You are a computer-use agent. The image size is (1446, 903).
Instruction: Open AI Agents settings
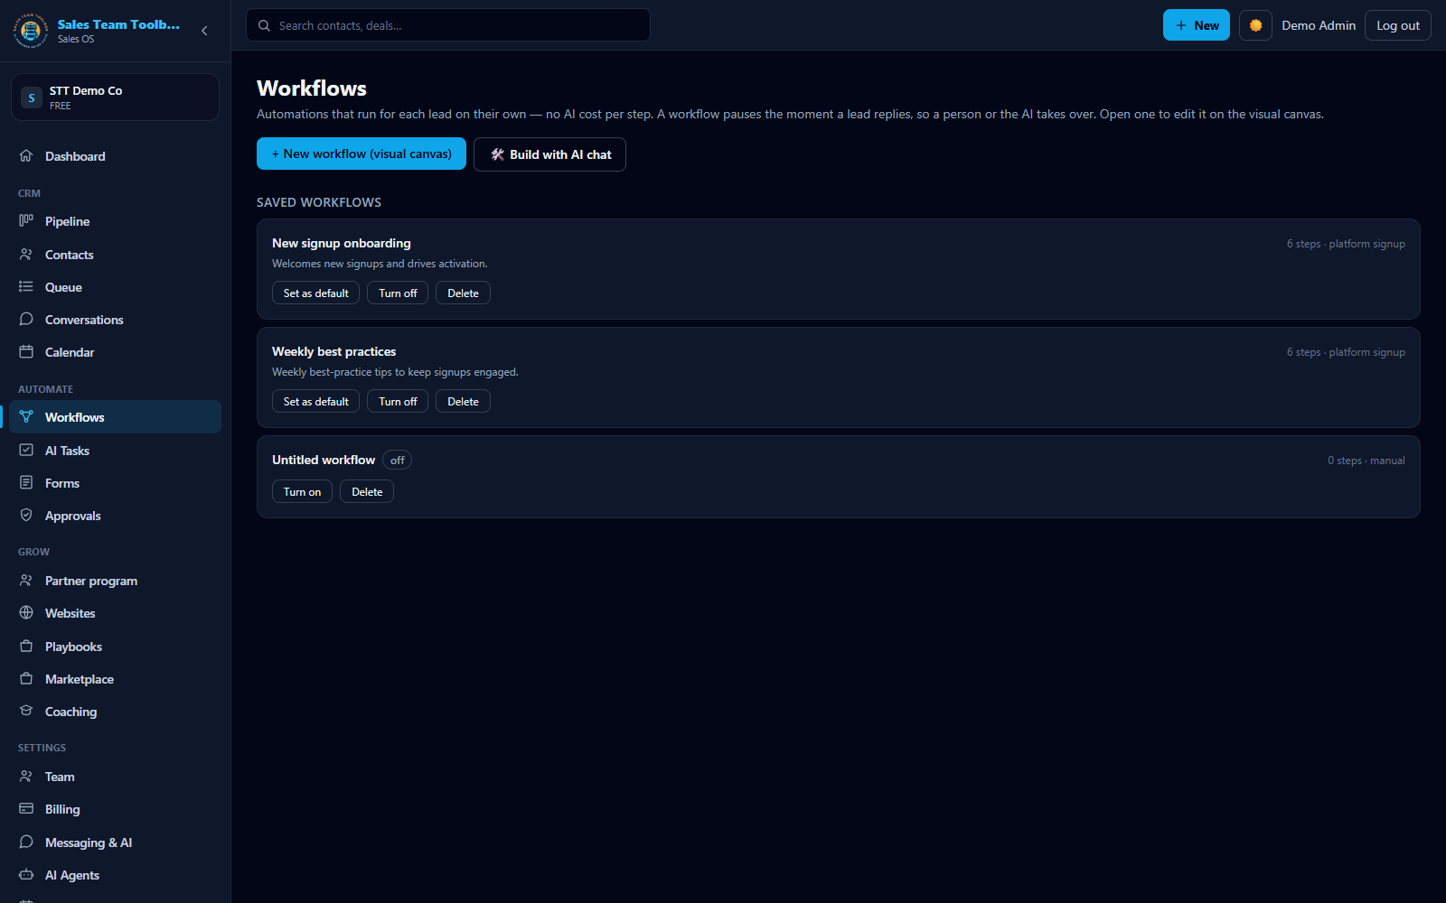click(115, 875)
